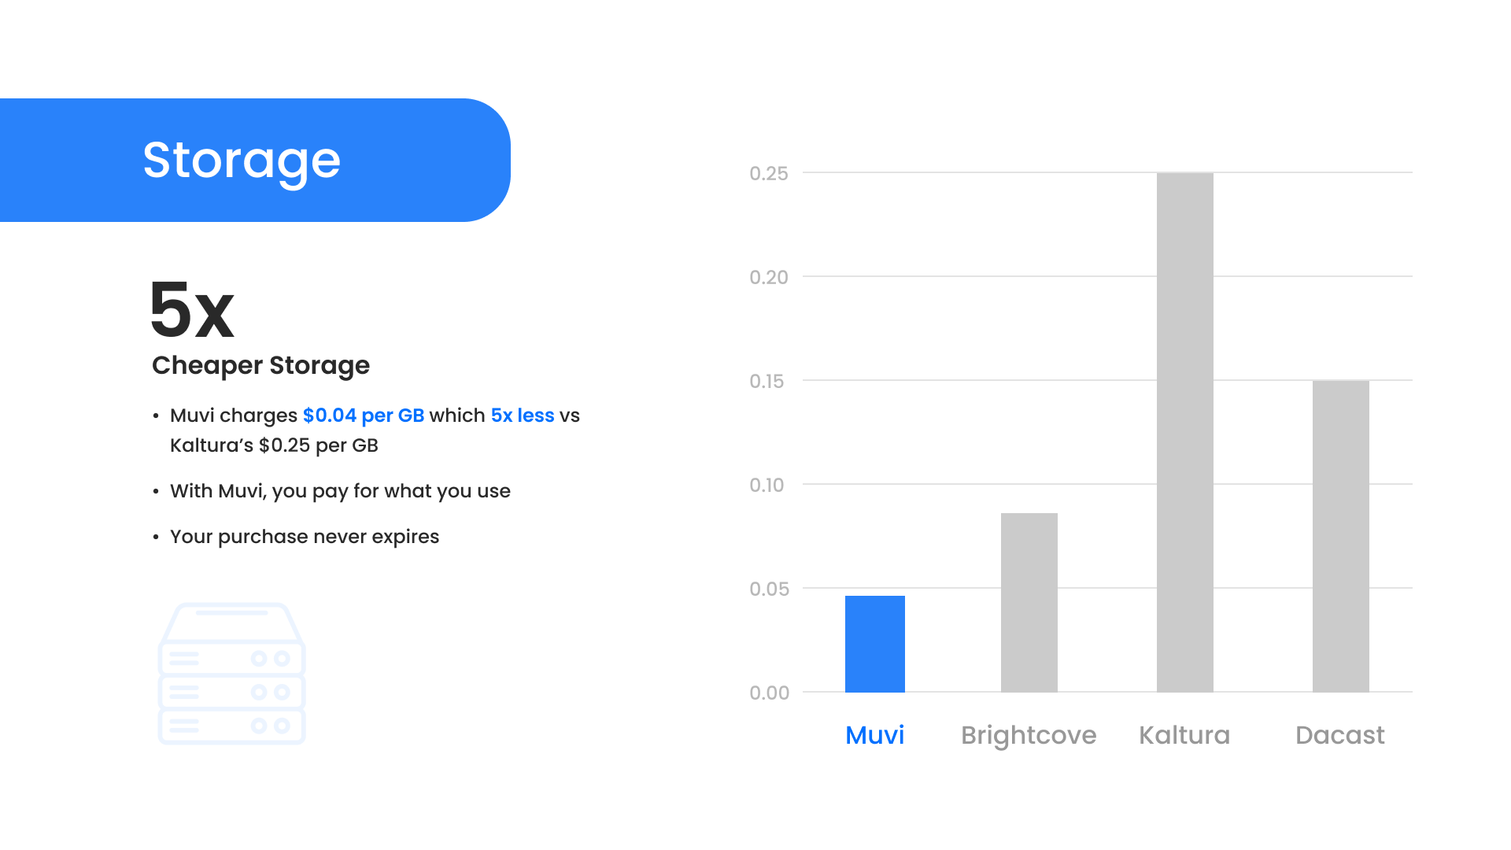Click the Muvi axis label
The width and height of the screenshot is (1511, 850).
(x=874, y=735)
